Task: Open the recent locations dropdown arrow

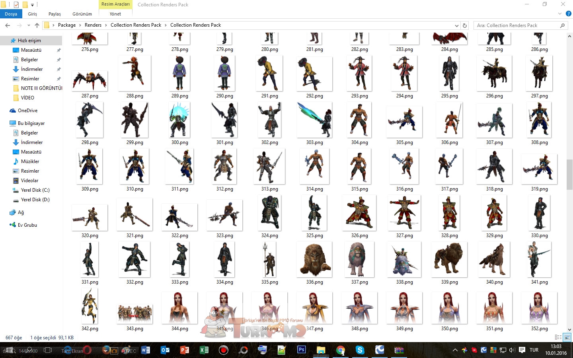Action: [29, 25]
